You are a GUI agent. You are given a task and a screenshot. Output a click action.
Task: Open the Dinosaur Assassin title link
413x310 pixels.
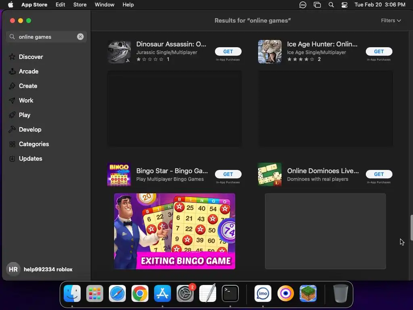click(x=171, y=44)
